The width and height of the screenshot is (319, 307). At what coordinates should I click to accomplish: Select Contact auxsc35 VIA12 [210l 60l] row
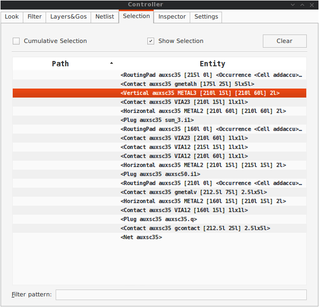point(159,156)
